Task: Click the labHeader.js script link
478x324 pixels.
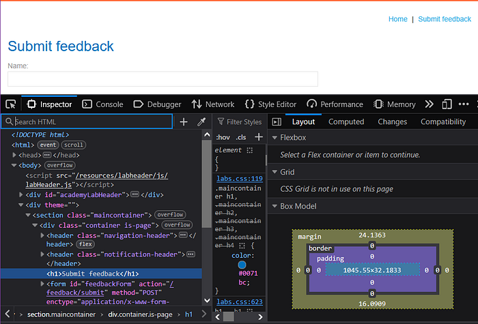Action: [48, 185]
